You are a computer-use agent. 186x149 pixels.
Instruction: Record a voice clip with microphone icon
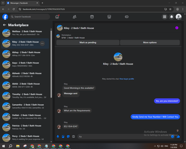(x=58, y=137)
